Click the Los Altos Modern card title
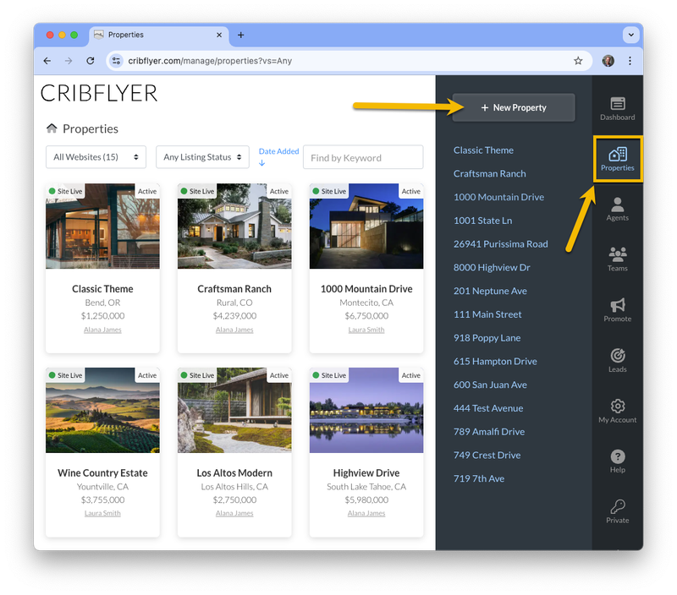 tap(234, 473)
